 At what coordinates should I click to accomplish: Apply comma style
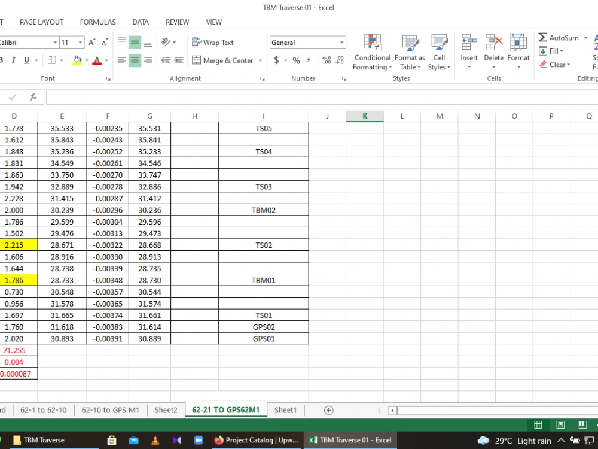pos(309,60)
